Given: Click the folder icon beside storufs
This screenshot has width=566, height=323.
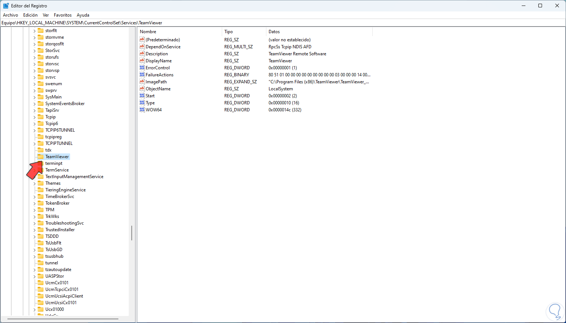Looking at the screenshot, I should [x=41, y=57].
